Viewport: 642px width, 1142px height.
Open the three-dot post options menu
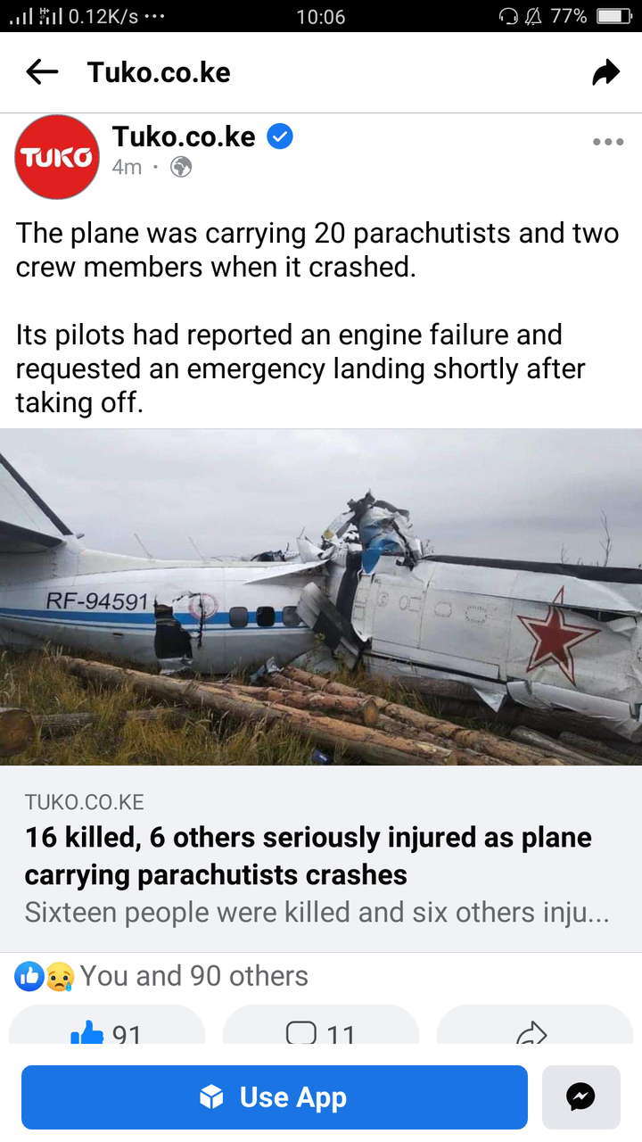point(608,141)
